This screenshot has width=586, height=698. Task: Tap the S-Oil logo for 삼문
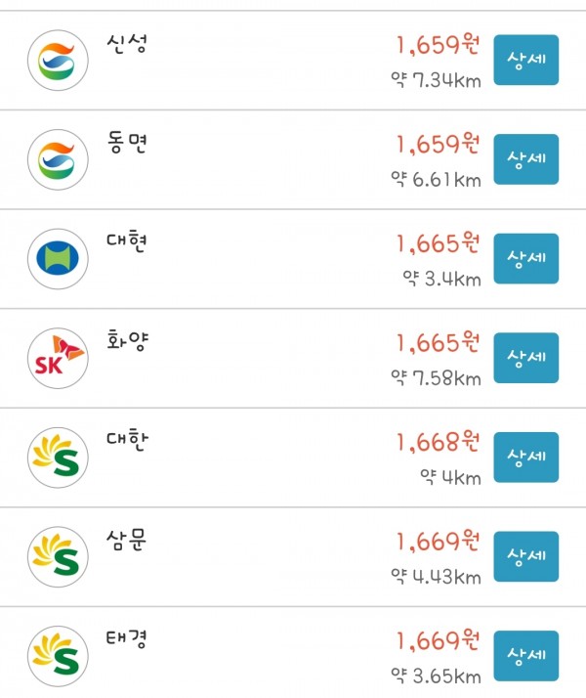click(x=58, y=556)
